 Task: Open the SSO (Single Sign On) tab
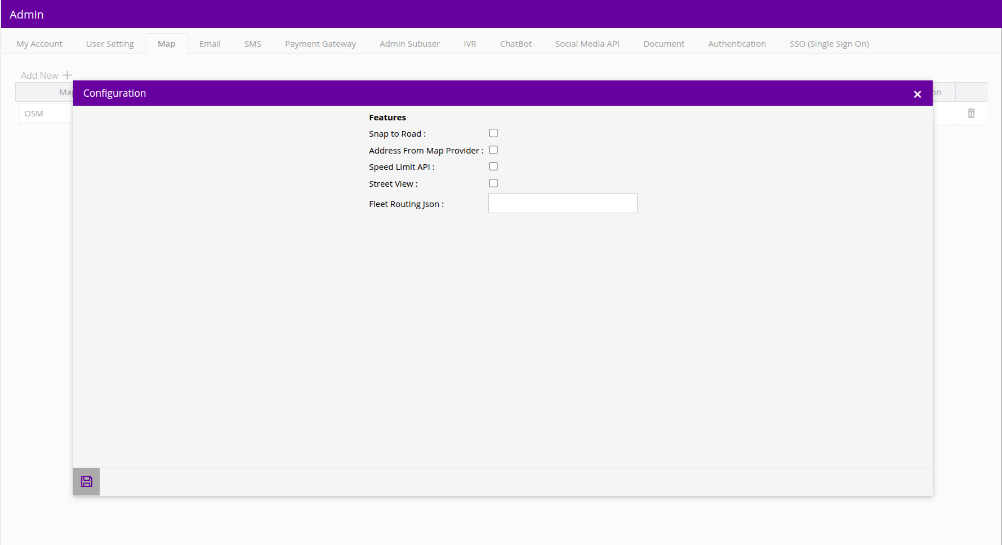click(829, 44)
